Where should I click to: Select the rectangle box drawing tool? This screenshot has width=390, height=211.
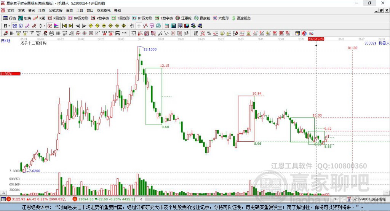(134, 34)
